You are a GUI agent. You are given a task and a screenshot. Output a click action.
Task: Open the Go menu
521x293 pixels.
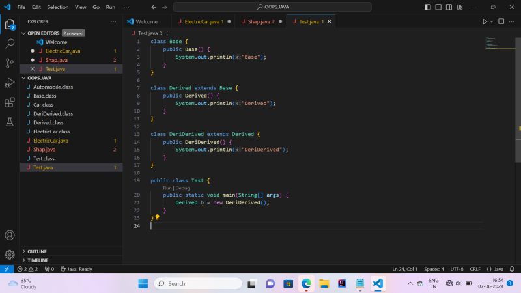[96, 7]
